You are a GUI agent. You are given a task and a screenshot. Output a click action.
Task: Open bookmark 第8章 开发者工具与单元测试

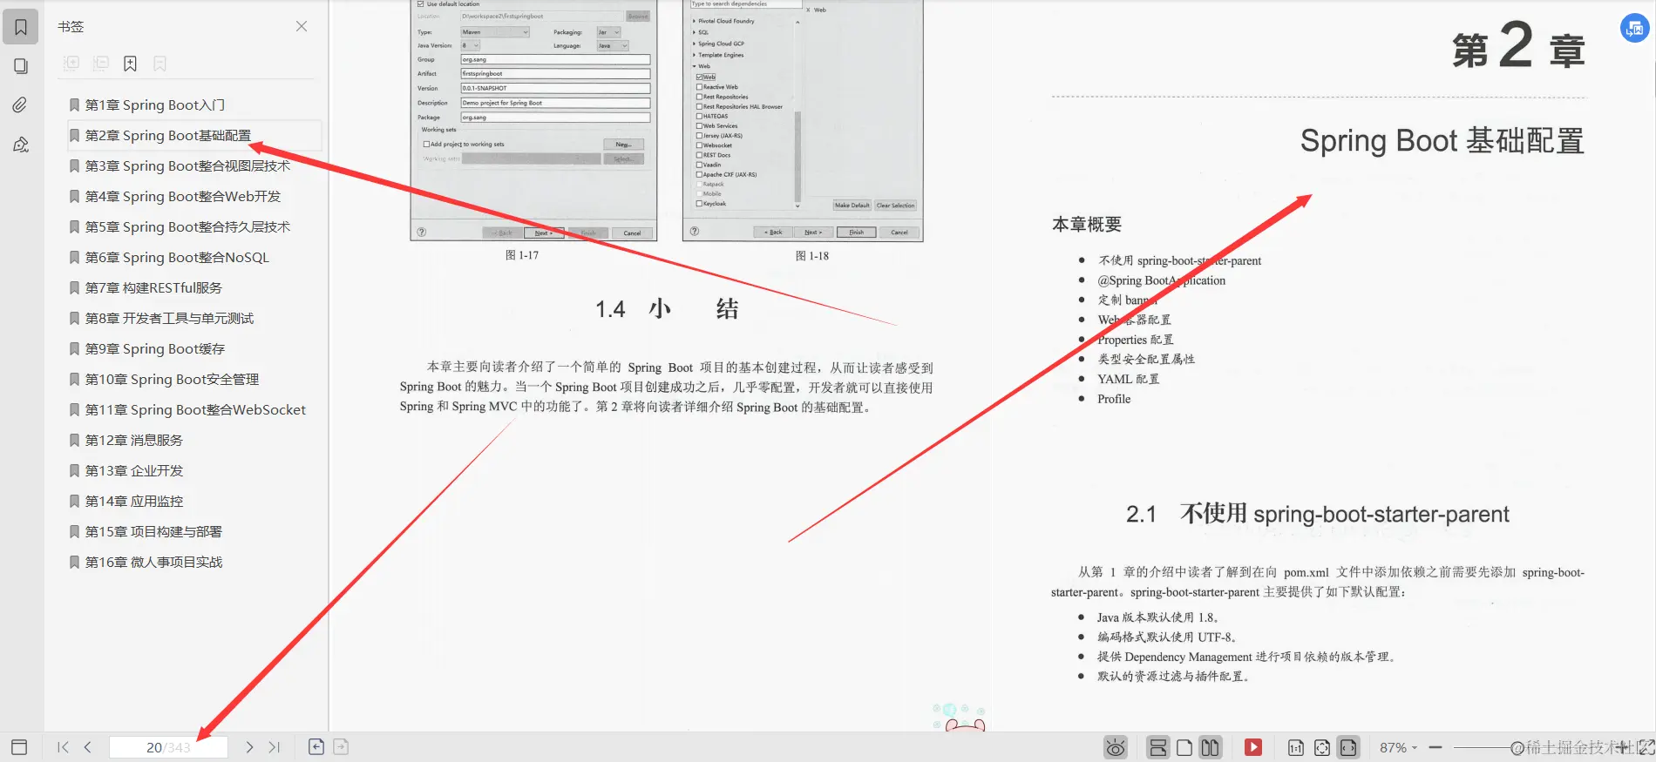(x=169, y=318)
